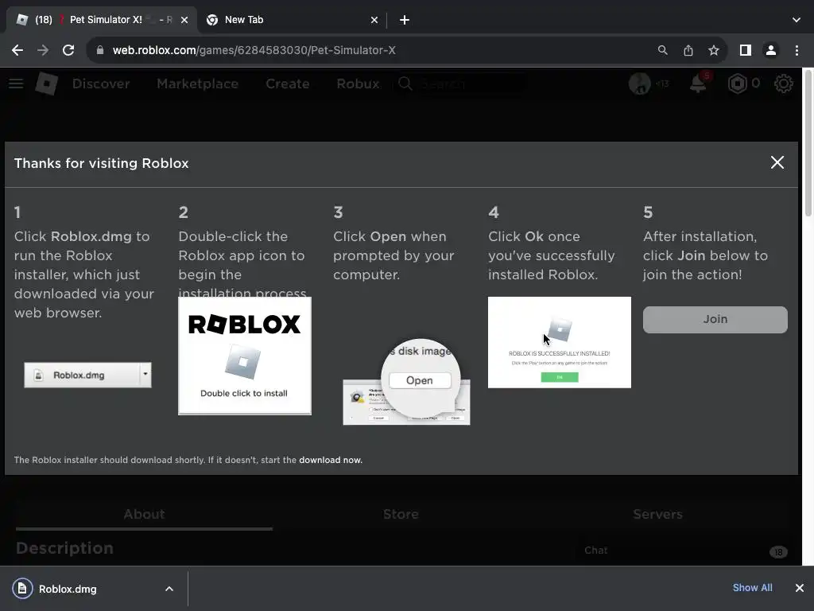814x611 pixels.
Task: Click the download now link
Action: 330,460
